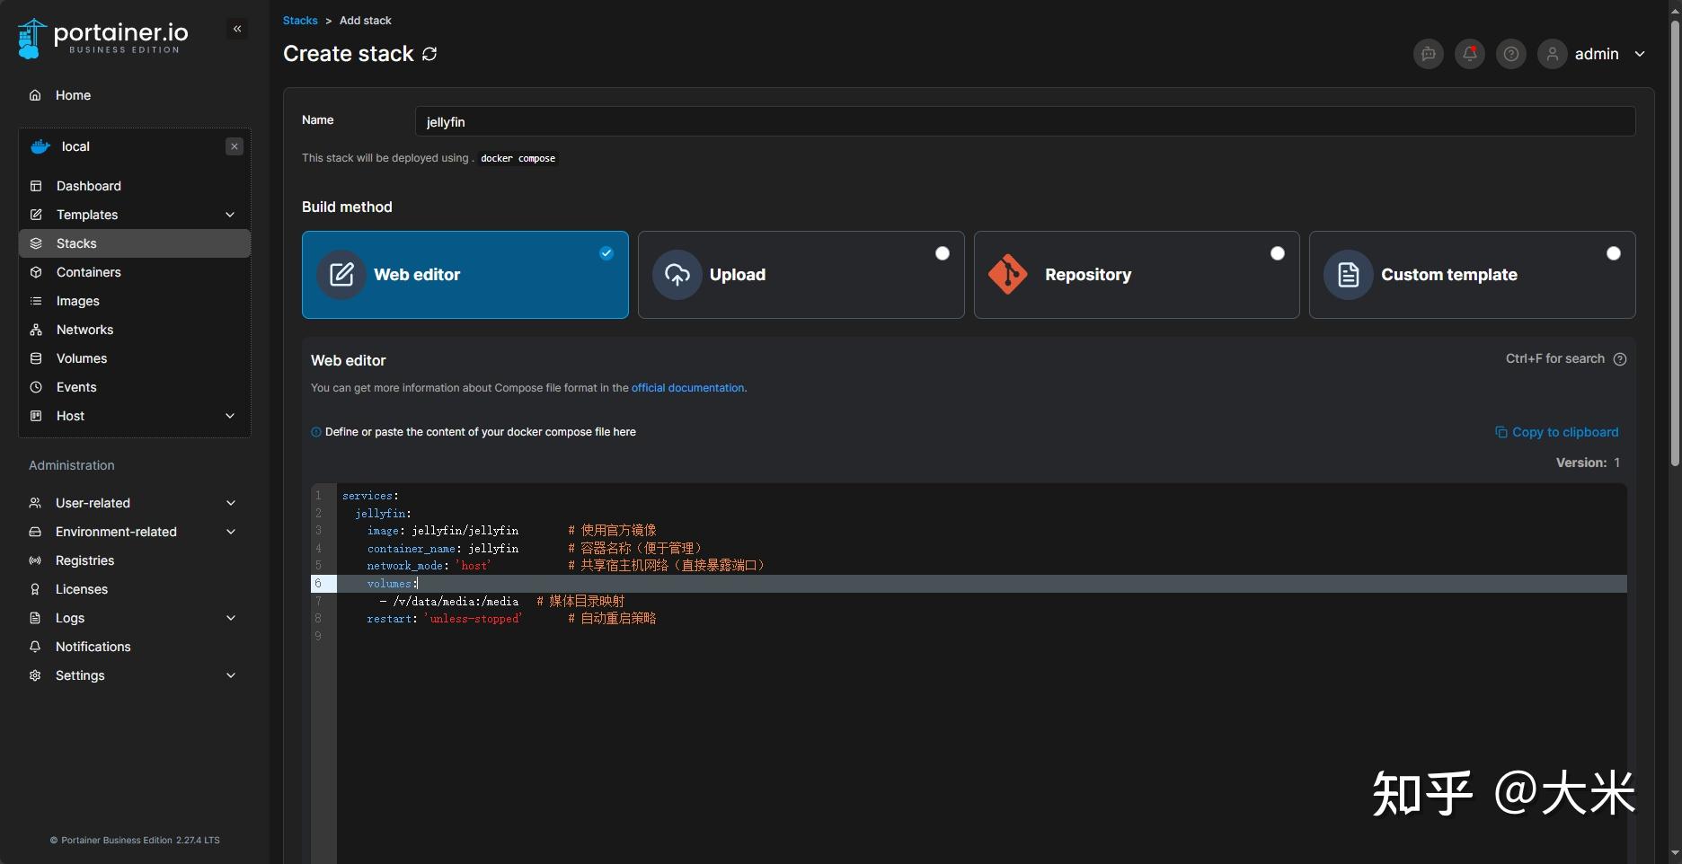The height and width of the screenshot is (864, 1682).
Task: Open the Dashboard menu item
Action: 135,186
